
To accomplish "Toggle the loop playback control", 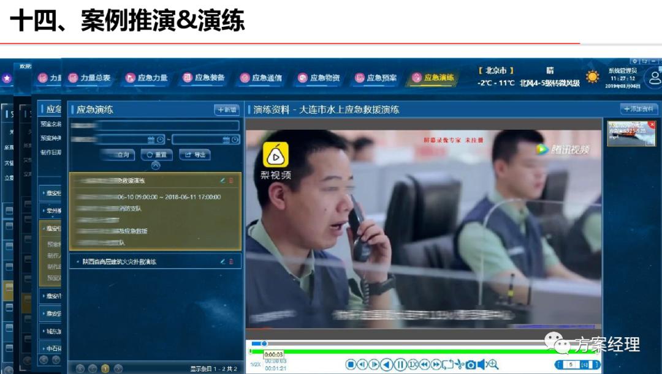I will coord(449,364).
